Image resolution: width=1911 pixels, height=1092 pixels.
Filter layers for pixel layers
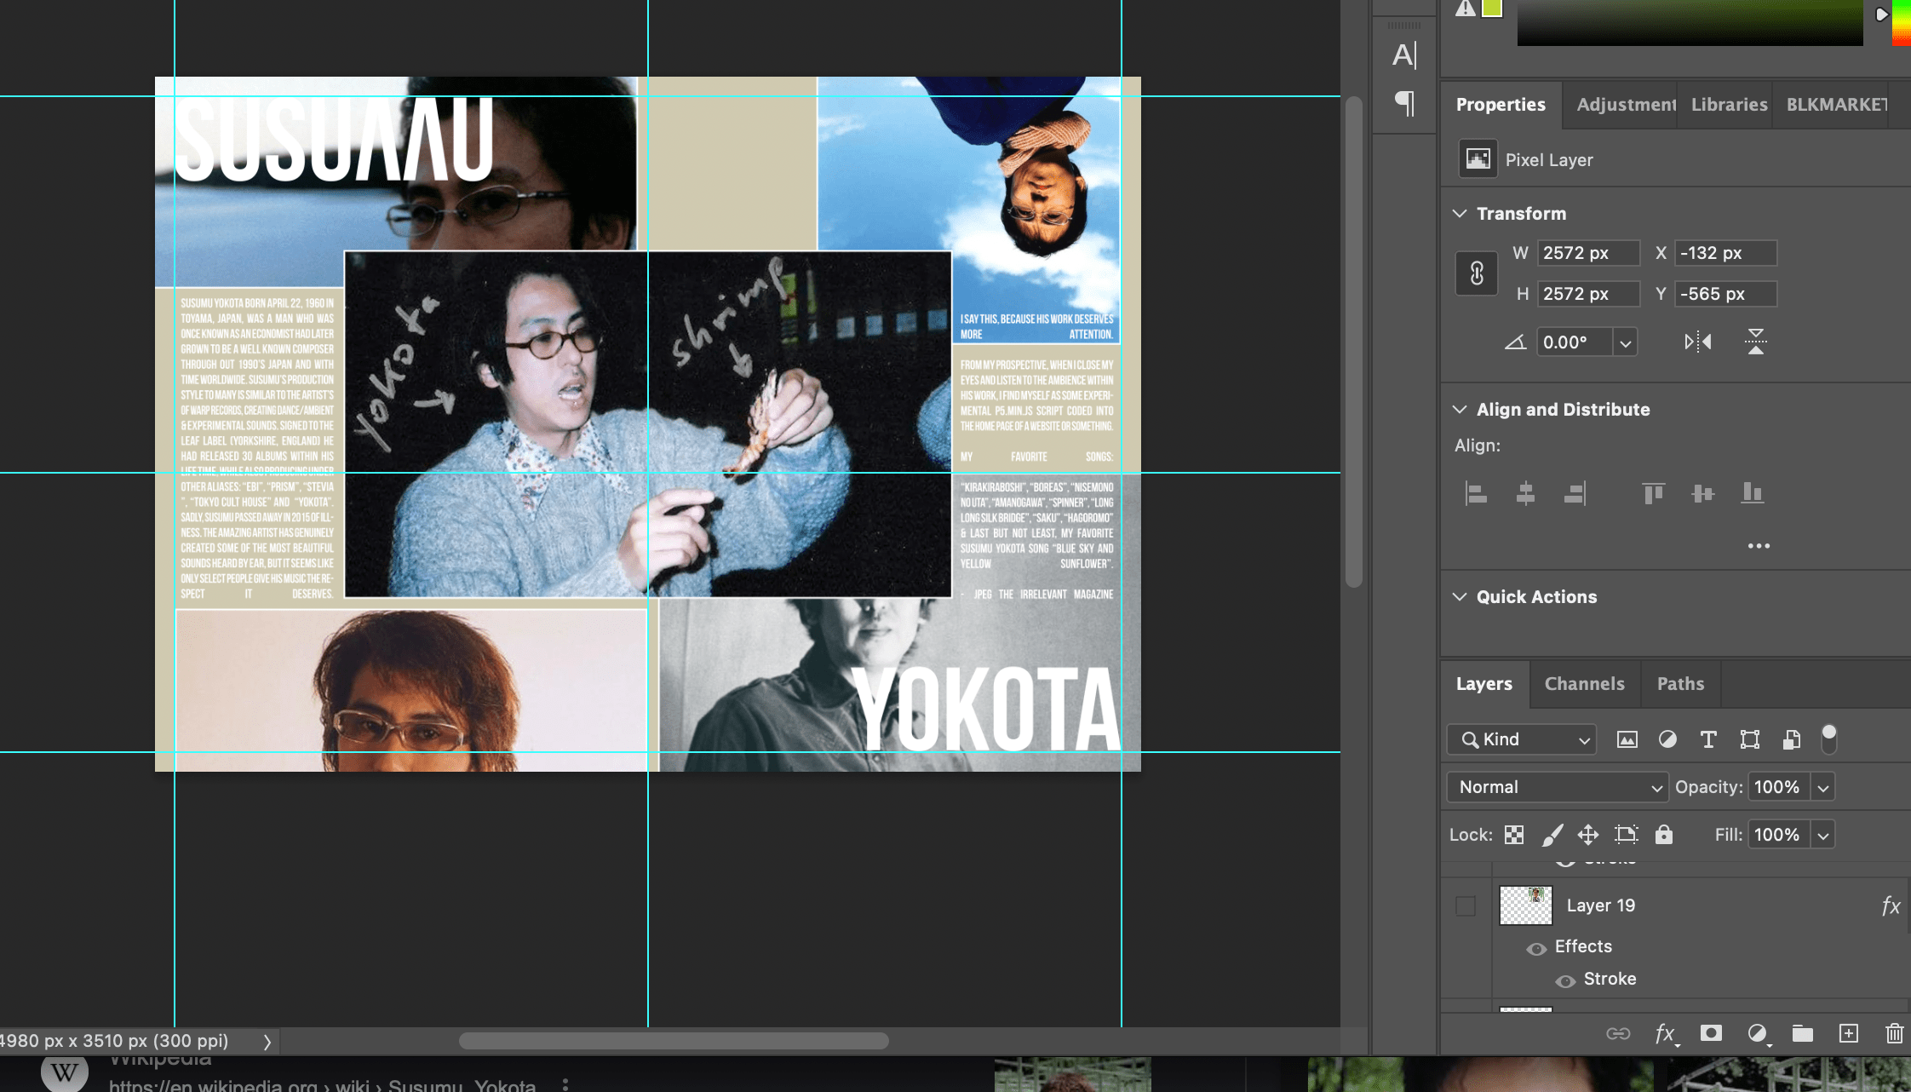tap(1627, 739)
